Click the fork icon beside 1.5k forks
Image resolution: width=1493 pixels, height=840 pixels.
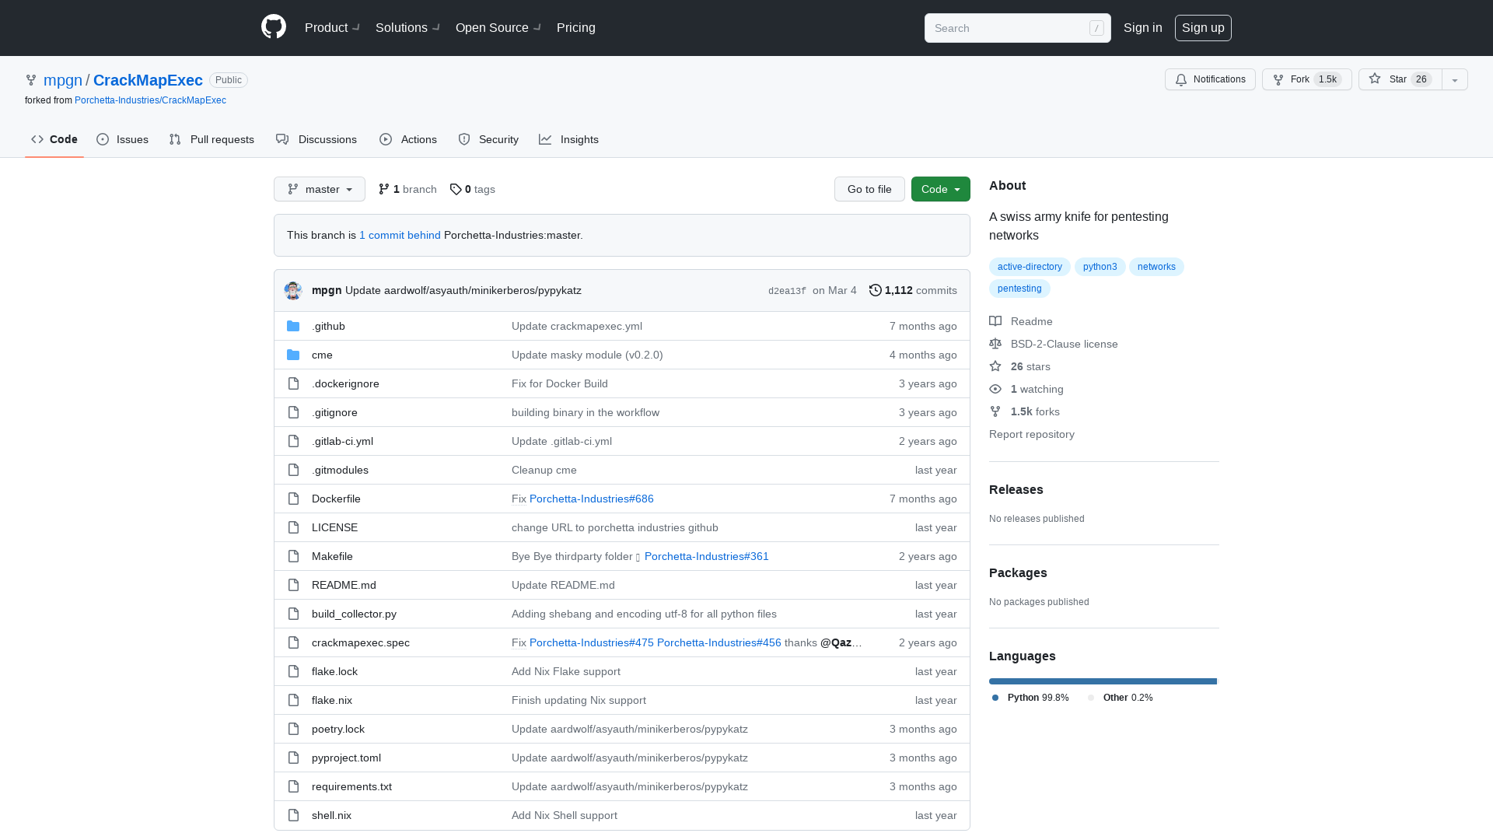tap(995, 411)
